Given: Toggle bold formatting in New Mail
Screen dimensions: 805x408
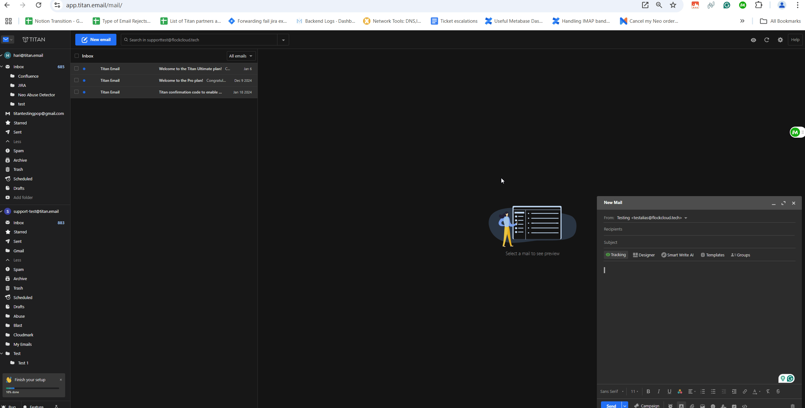Looking at the screenshot, I should point(648,392).
